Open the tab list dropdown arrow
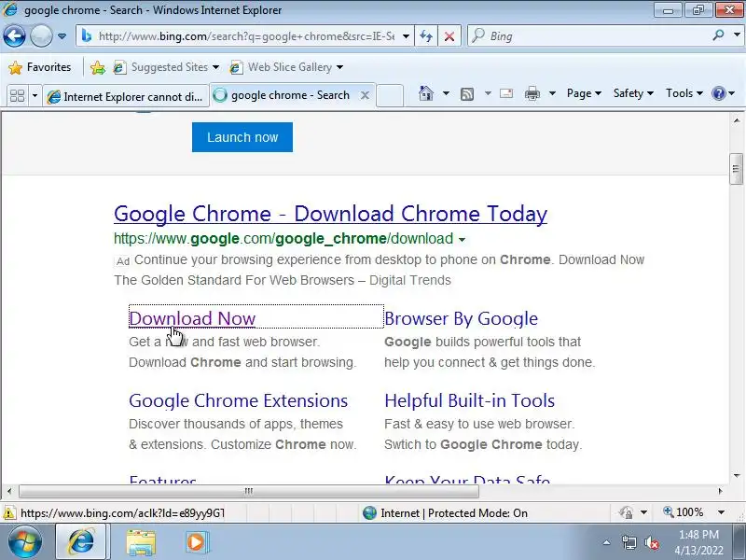 [x=35, y=96]
